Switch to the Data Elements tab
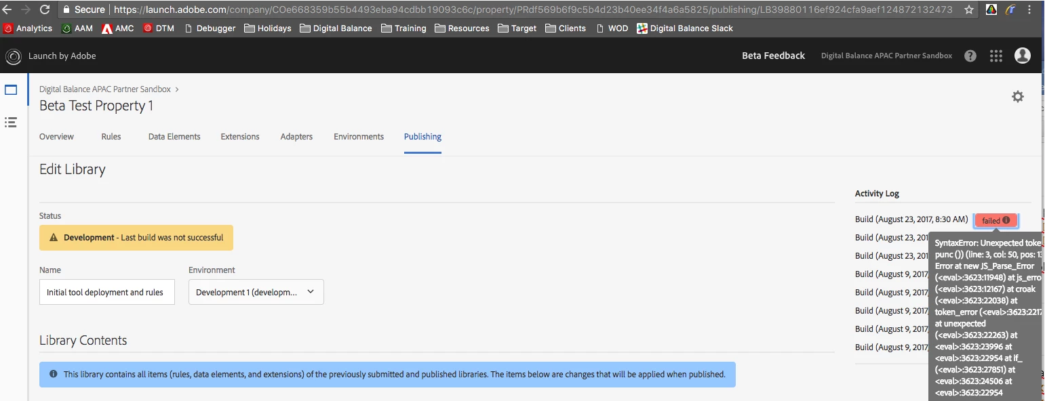Viewport: 1045px width, 401px height. coord(174,136)
